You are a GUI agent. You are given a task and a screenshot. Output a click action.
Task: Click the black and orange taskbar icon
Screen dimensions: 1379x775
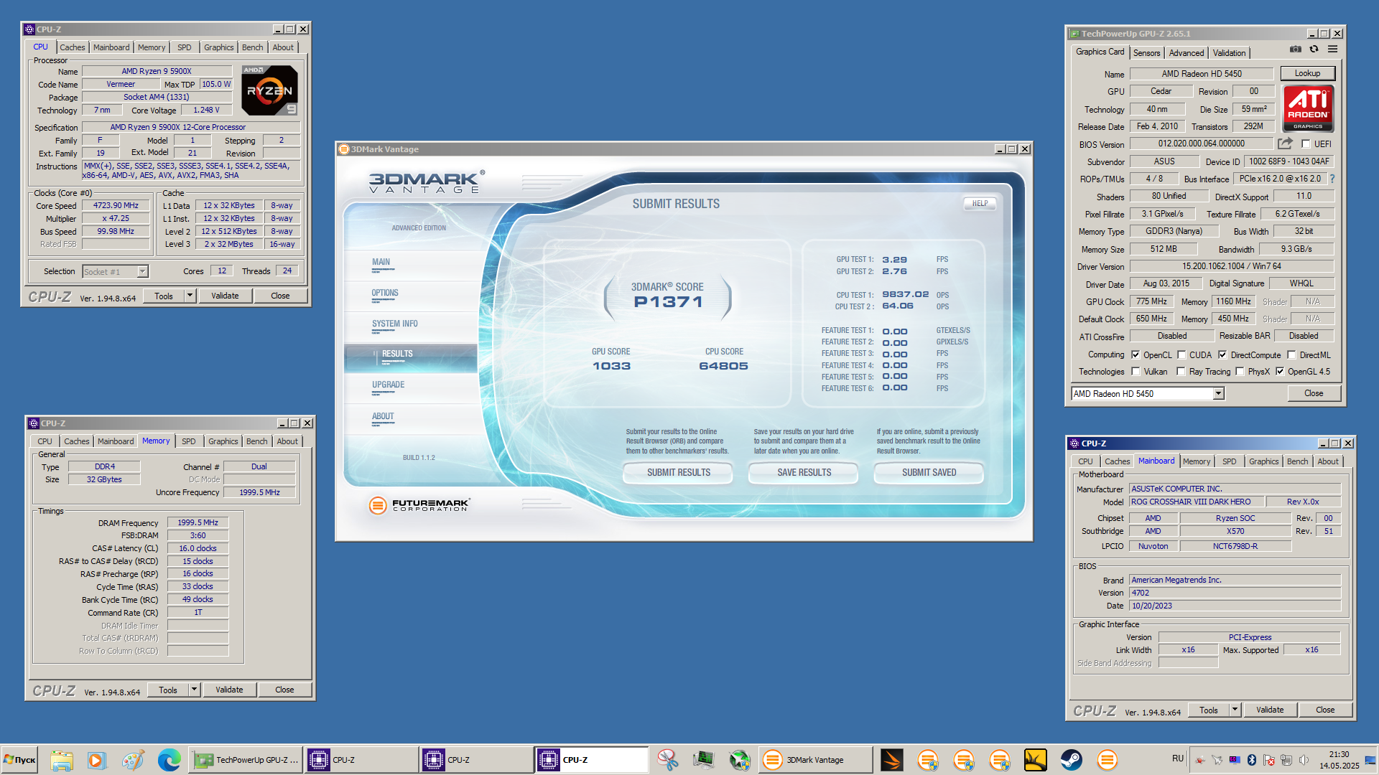892,760
